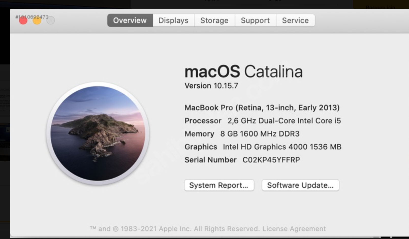The image size is (409, 239).
Task: Select the MacBook Pro model name line
Action: point(262,108)
